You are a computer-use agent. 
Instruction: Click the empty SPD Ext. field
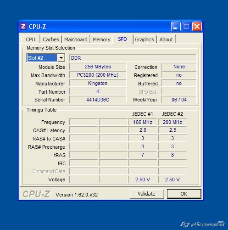coord(179,91)
